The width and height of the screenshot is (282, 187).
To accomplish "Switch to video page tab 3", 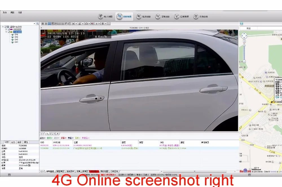I will 54,134.
